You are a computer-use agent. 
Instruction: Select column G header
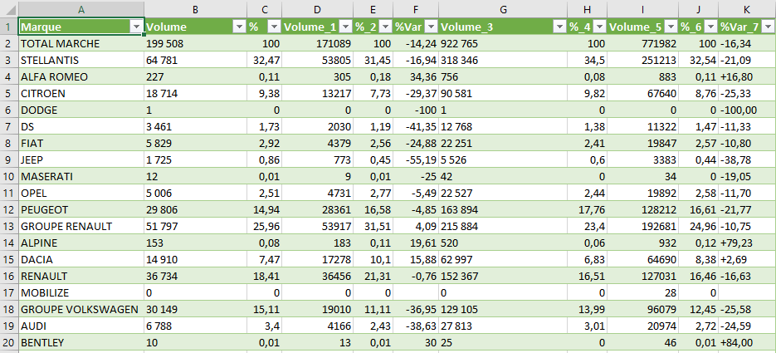pyautogui.click(x=503, y=9)
